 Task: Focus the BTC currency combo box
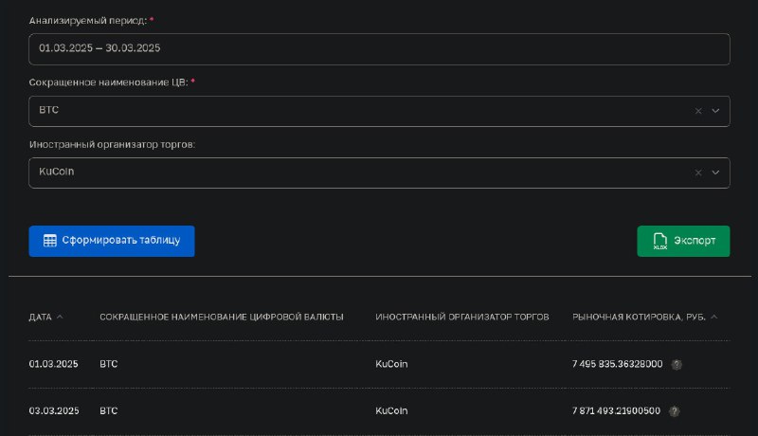pyautogui.click(x=379, y=111)
